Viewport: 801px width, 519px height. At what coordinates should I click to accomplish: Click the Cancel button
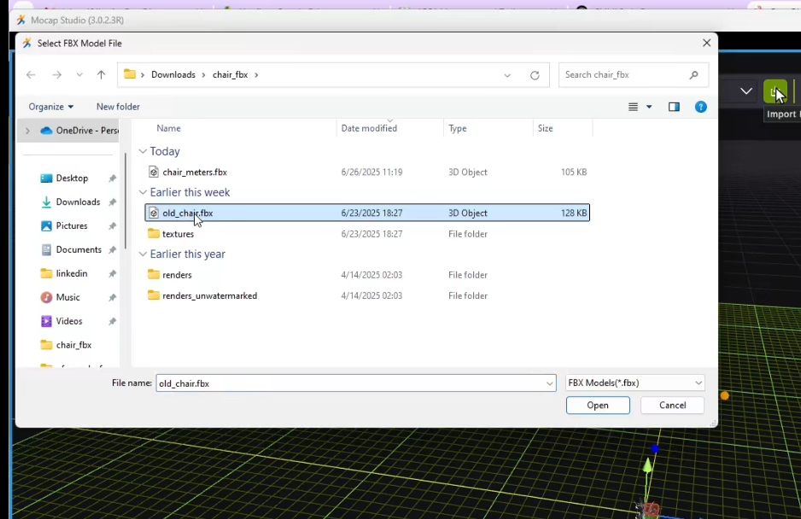point(672,405)
